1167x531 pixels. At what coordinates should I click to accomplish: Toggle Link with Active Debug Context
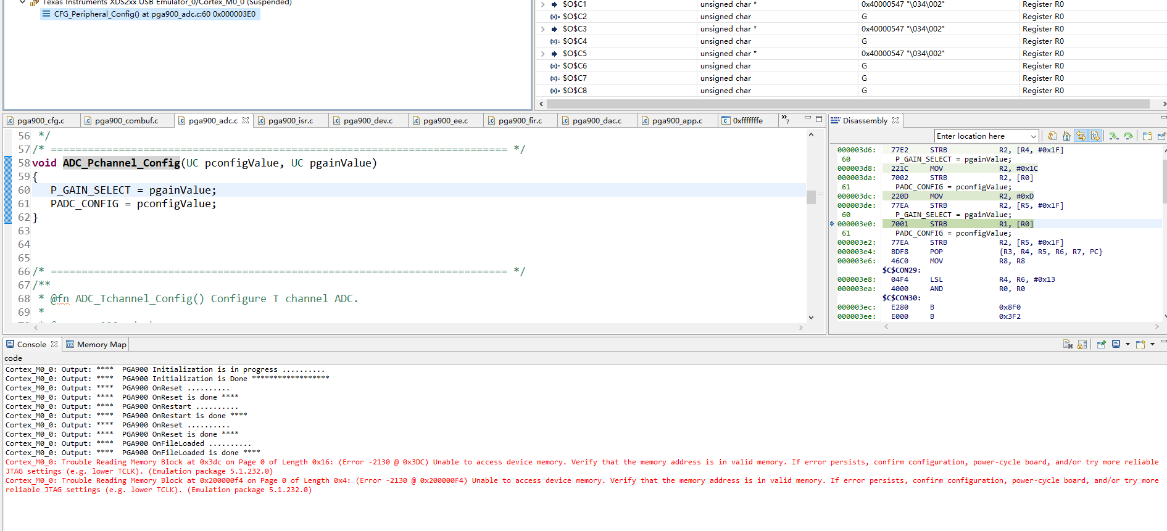point(1081,136)
